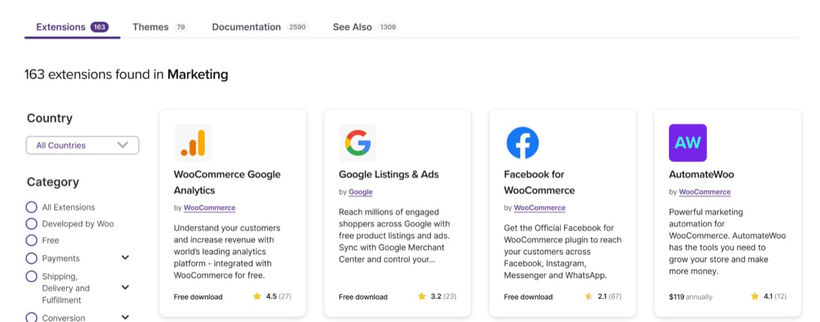The width and height of the screenshot is (820, 322).
Task: Click the star rating on Google Listings card
Action: (x=422, y=297)
